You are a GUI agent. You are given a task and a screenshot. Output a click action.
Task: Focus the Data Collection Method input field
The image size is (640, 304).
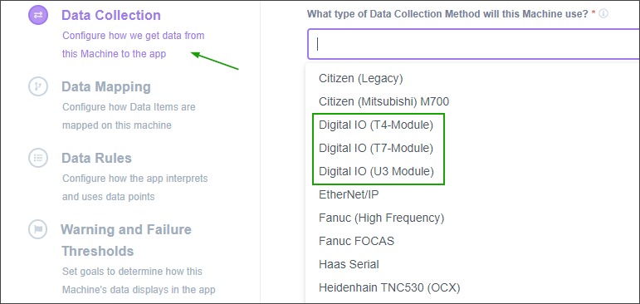pyautogui.click(x=473, y=44)
